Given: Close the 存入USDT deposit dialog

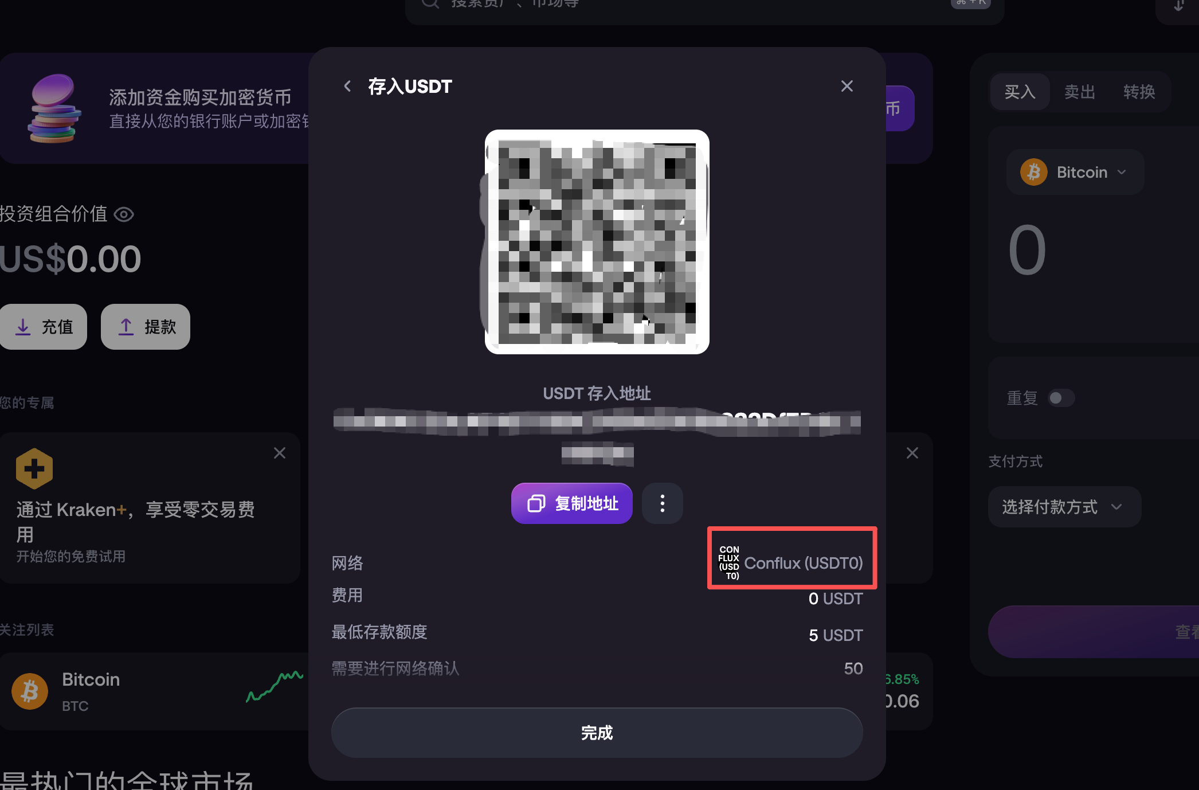Looking at the screenshot, I should 847,86.
